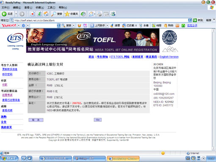
Task: Click the Windows Start button
Action: coord(9,159)
